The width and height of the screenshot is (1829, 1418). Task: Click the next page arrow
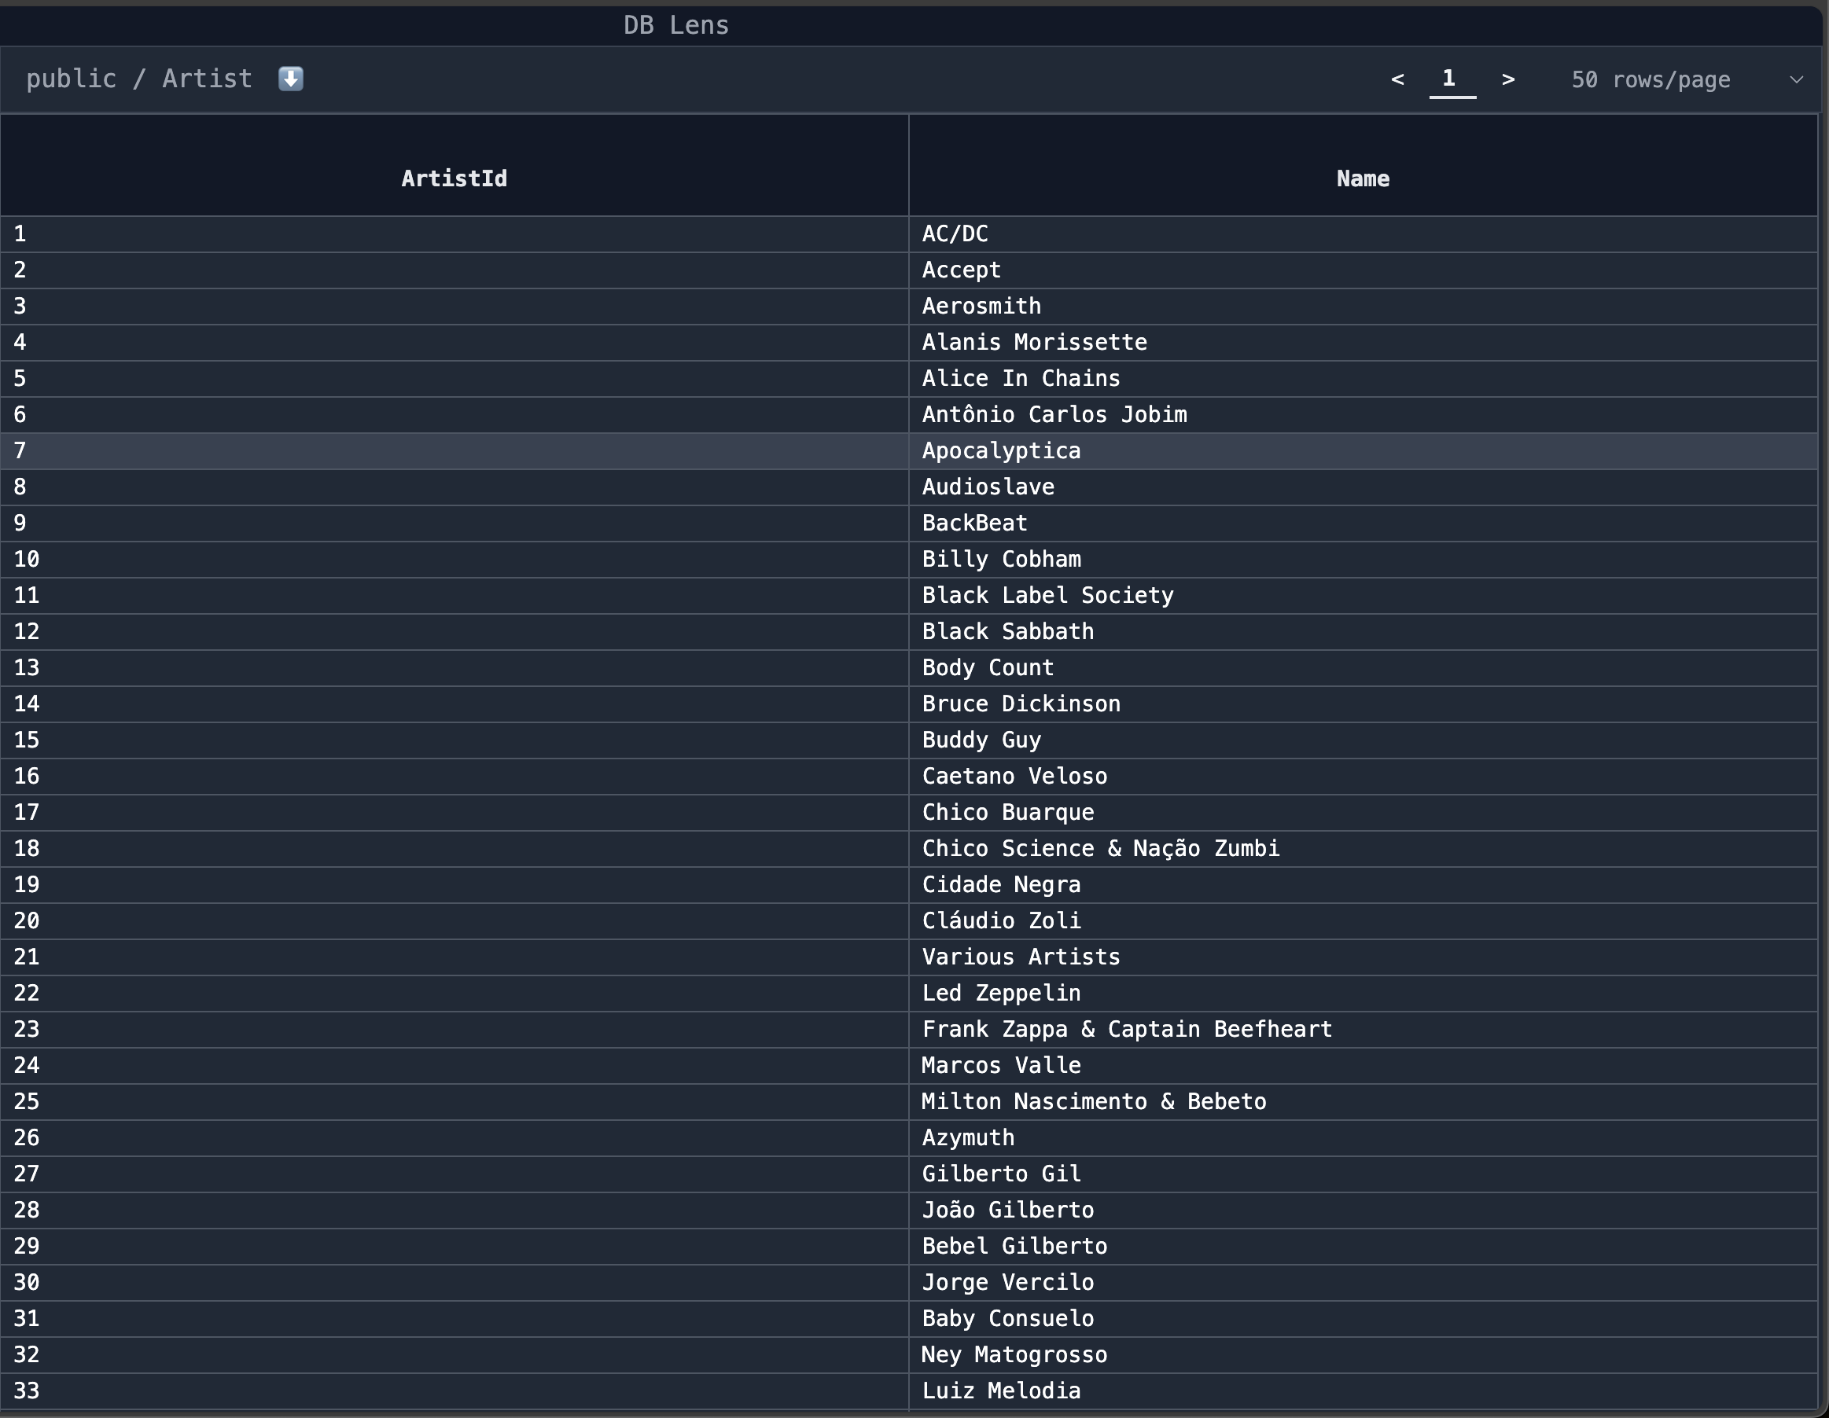click(x=1508, y=79)
